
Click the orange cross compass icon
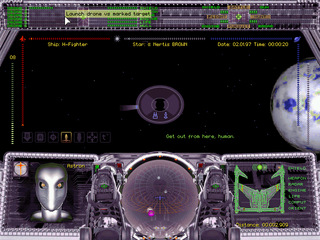point(20,169)
